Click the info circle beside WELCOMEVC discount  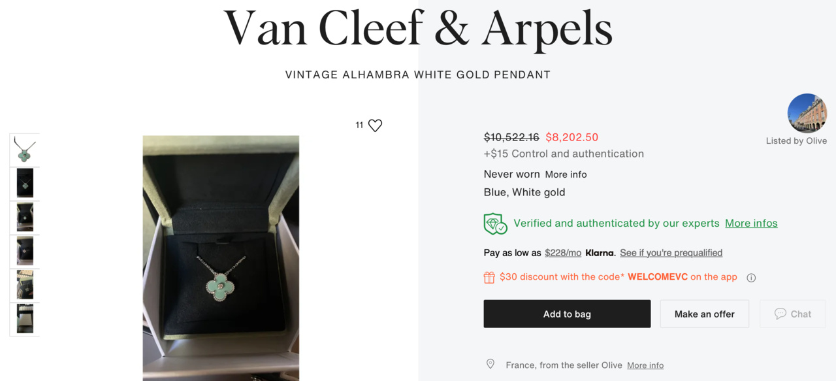(751, 278)
